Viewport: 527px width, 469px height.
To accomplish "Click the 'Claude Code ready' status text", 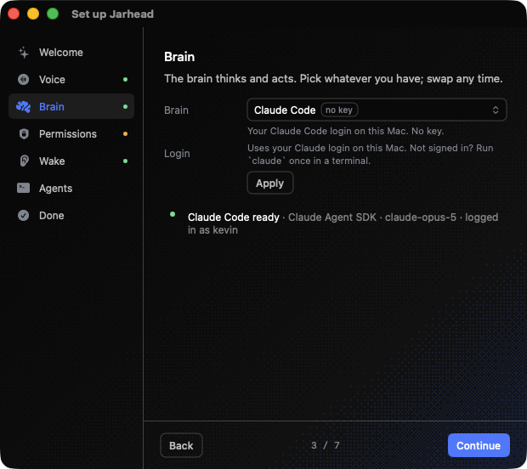I will [234, 218].
